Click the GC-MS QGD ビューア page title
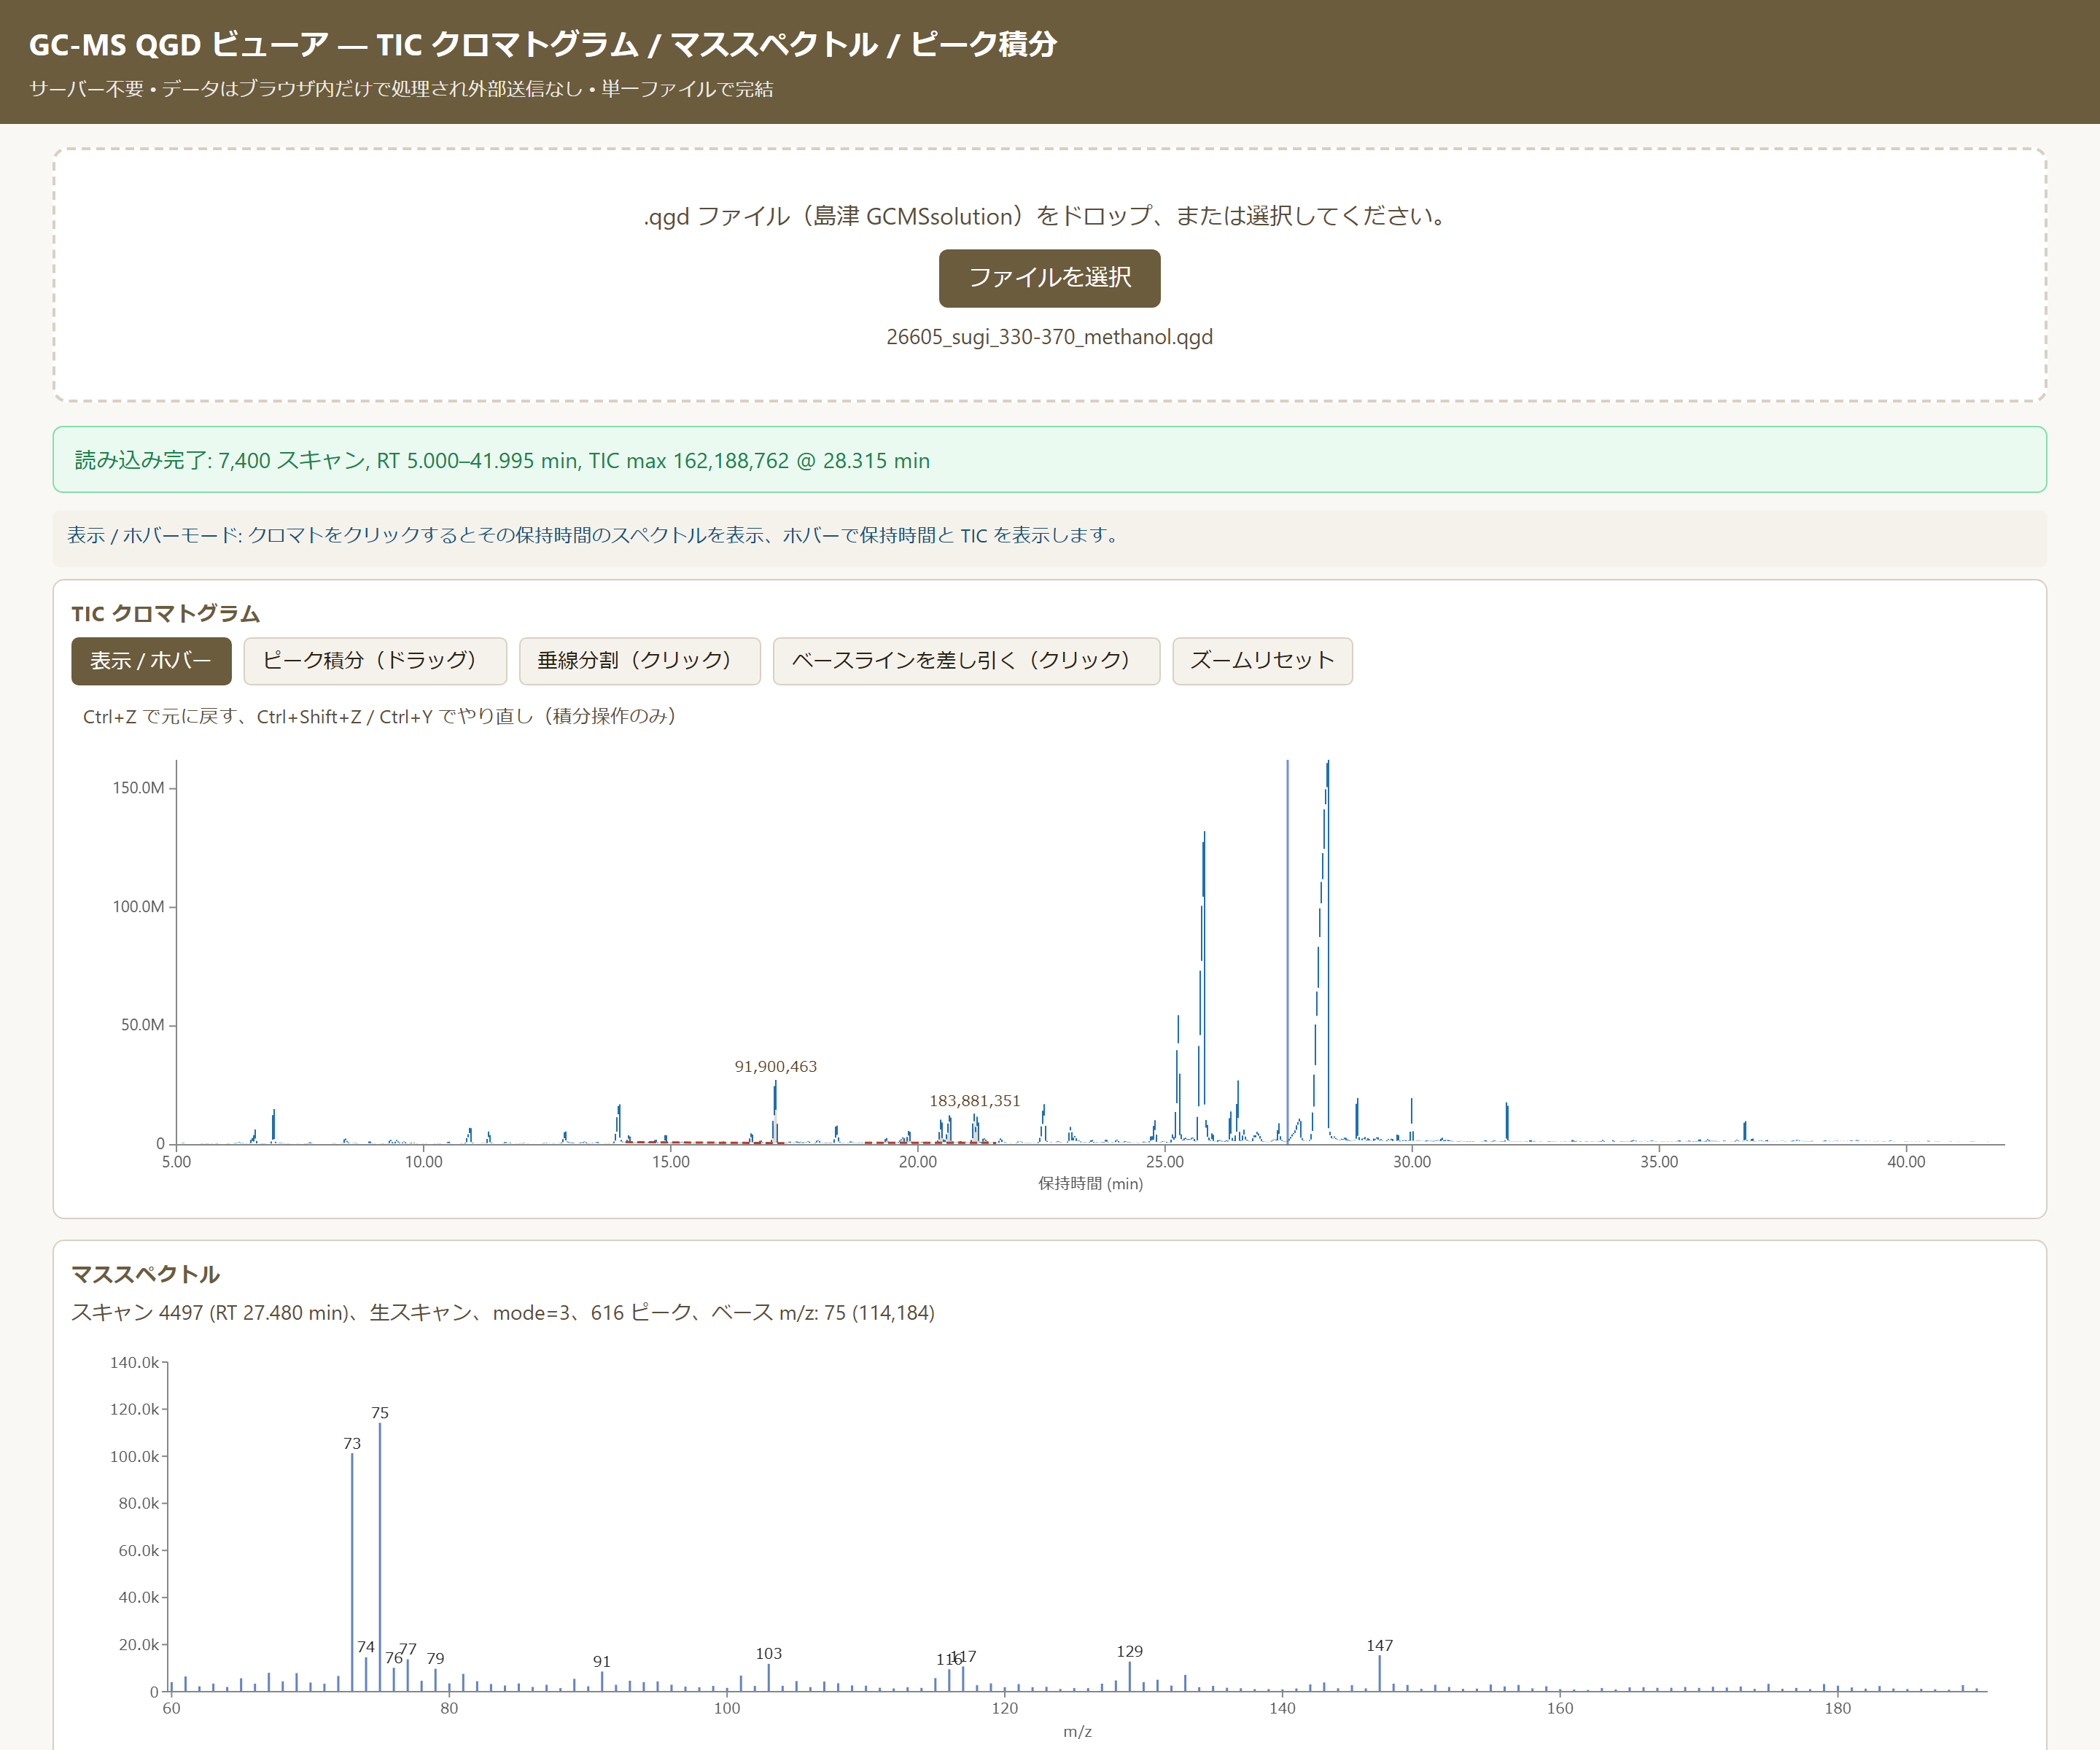This screenshot has width=2100, height=1750. tap(543, 44)
